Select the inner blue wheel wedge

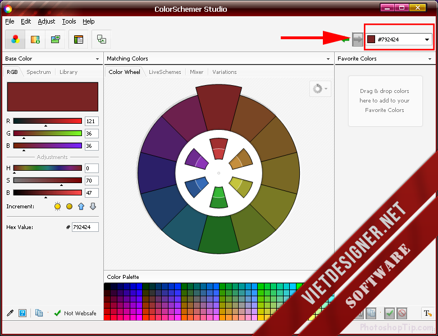pyautogui.click(x=197, y=186)
